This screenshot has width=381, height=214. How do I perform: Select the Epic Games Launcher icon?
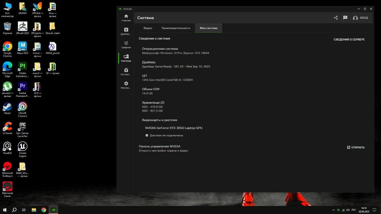(x=22, y=130)
